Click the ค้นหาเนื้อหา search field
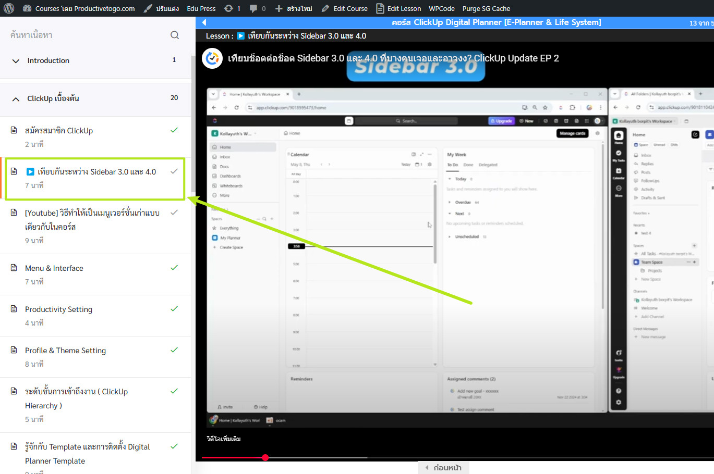Viewport: 714px width, 474px height. point(86,35)
